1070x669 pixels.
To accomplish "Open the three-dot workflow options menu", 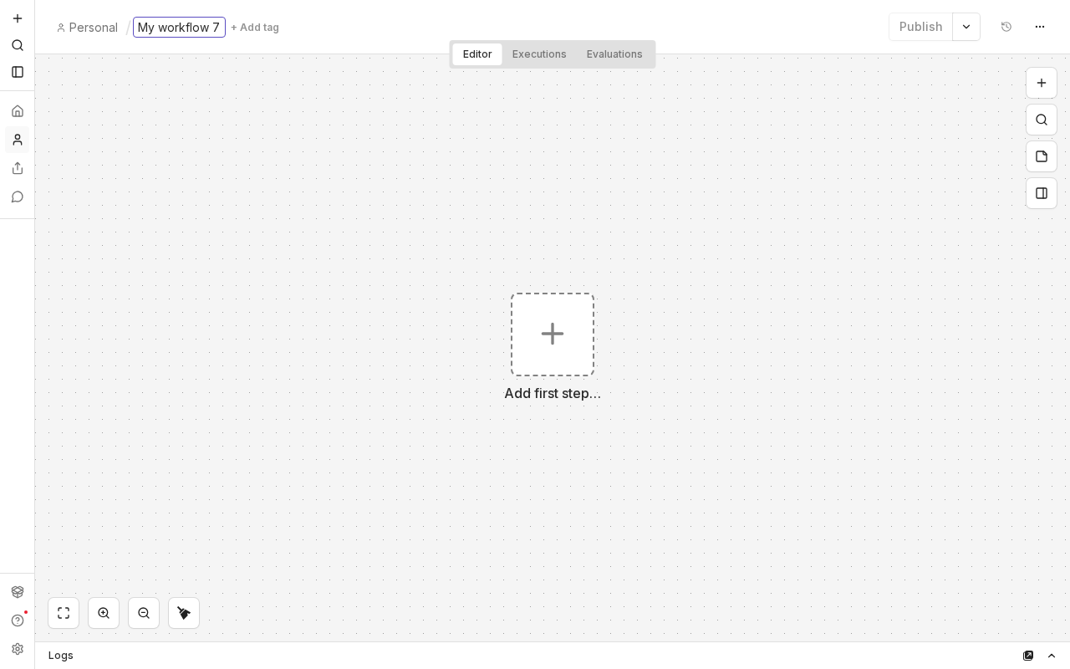I will tap(1040, 27).
